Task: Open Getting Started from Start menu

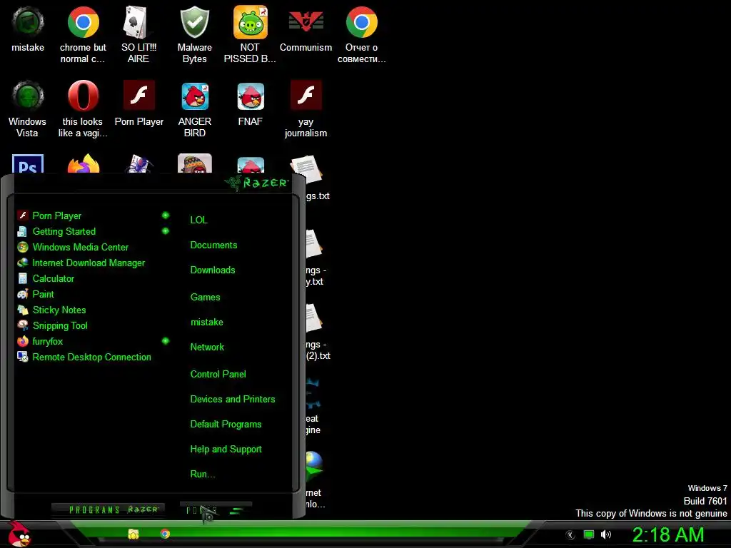Action: 64,232
